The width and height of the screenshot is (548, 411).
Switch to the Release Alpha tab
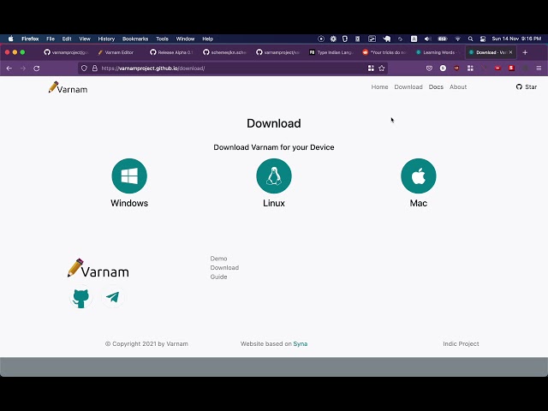coord(171,52)
